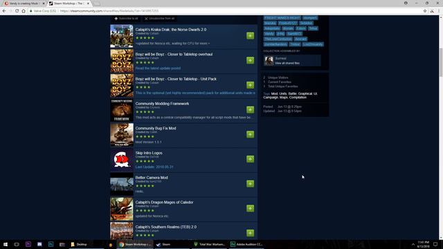Viewport: 443px width, 249px height.
Task: Open Boyz will be Boyz Unit Pack thumbnail
Action: [x=122, y=86]
